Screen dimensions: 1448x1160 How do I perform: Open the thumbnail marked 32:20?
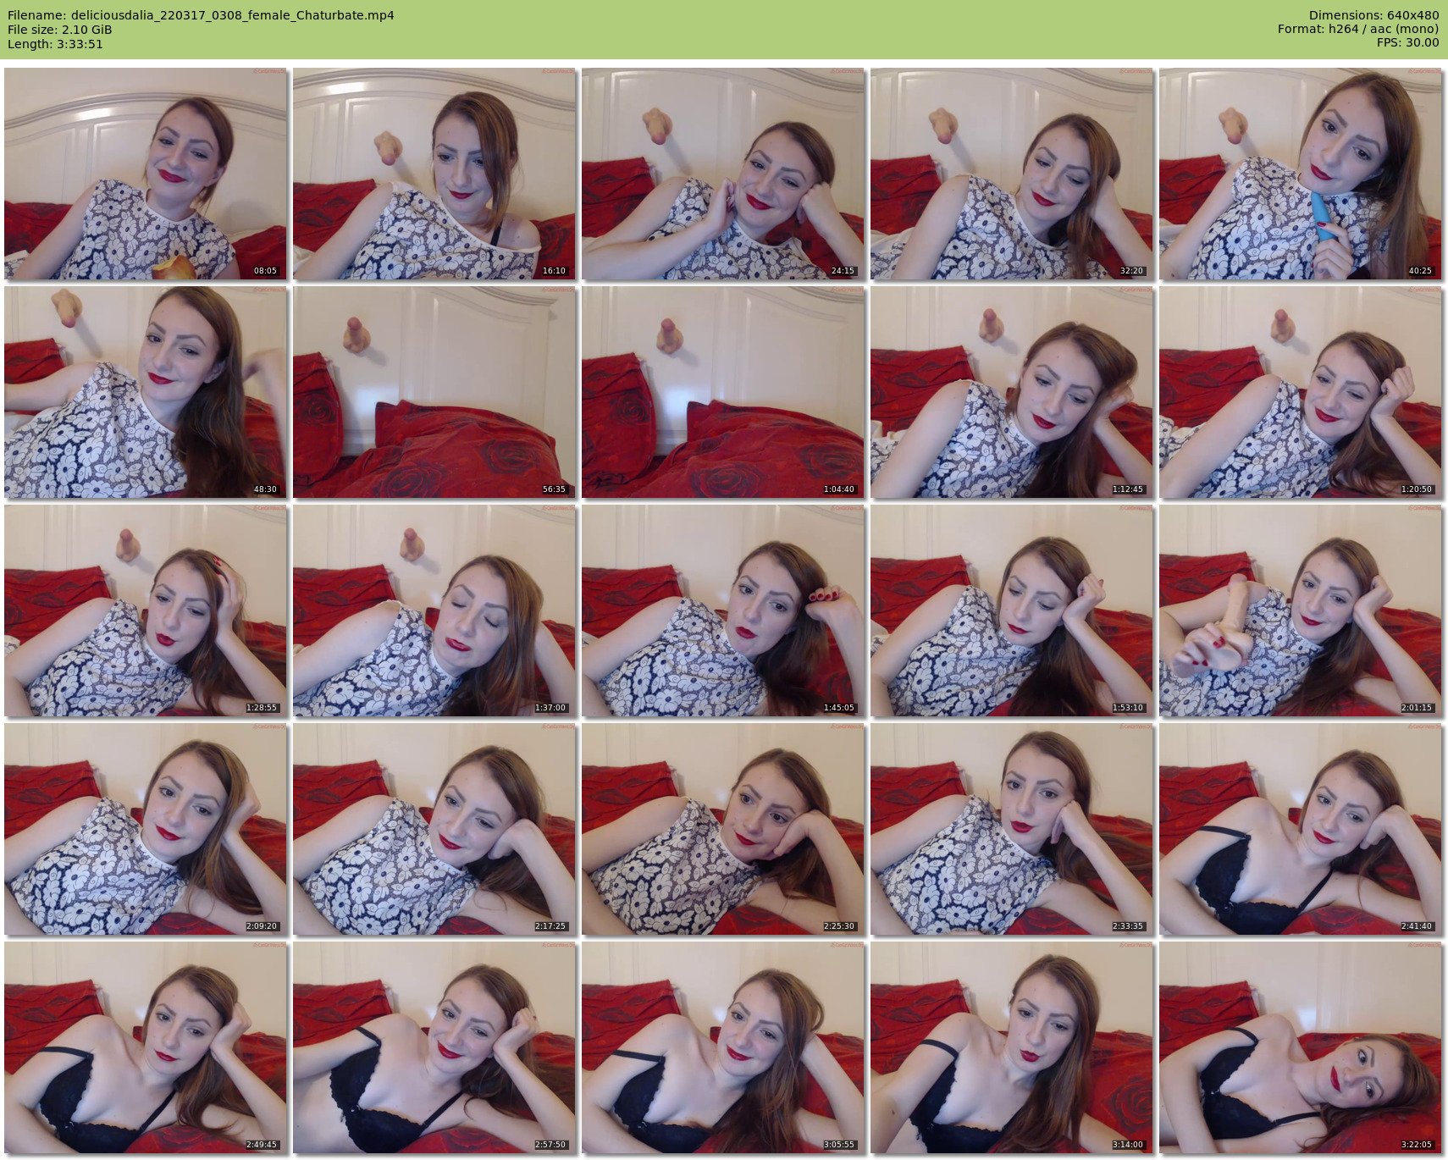1012,174
